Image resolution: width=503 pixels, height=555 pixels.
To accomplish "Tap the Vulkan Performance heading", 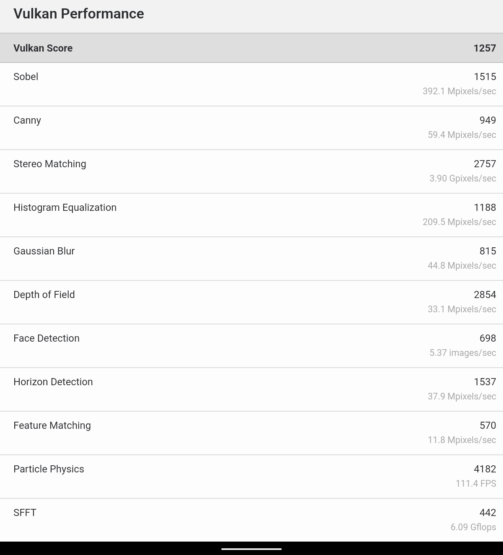I will pyautogui.click(x=78, y=14).
